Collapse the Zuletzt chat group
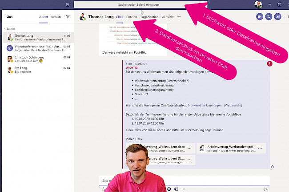Screen dimensions: 289x192 pos(4,28)
